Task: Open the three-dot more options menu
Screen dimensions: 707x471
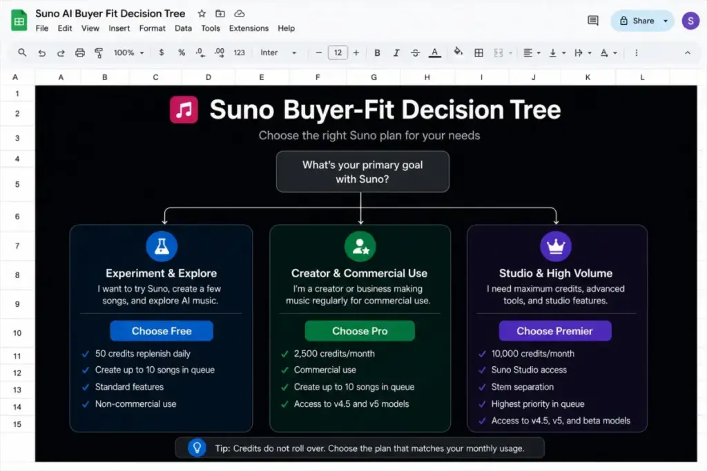Action: click(636, 52)
